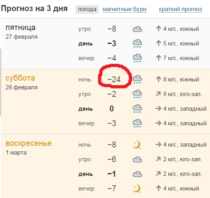Click the snow icon for Saturday night
This screenshot has height=198, width=210.
(x=137, y=79)
